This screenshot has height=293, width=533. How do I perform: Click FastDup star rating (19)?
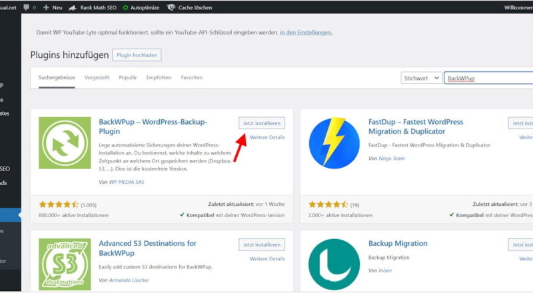click(x=334, y=204)
